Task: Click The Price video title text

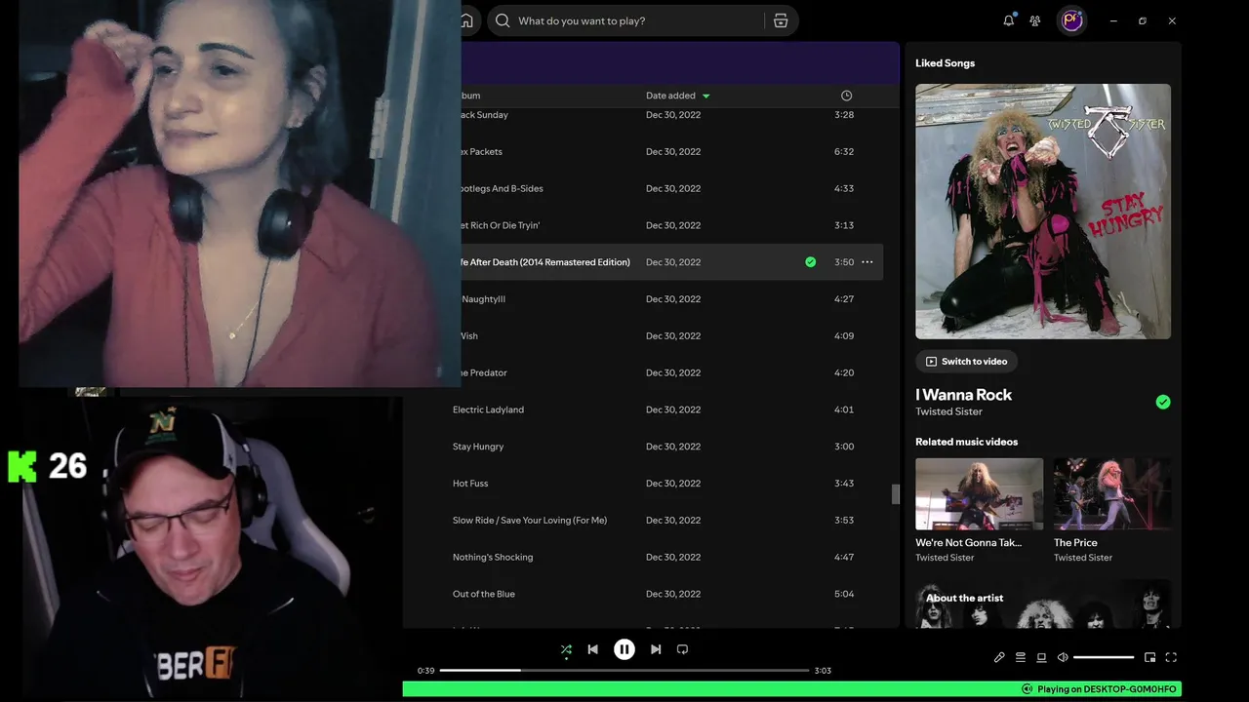Action: point(1075,543)
